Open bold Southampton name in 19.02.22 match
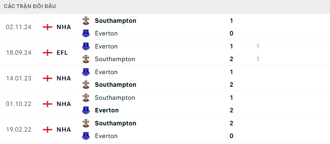This screenshot has height=144, width=330. 115,123
